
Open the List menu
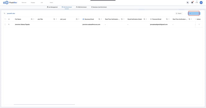42,3
